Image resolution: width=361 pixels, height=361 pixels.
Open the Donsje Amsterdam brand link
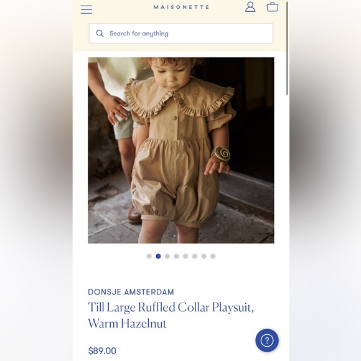pos(131,292)
